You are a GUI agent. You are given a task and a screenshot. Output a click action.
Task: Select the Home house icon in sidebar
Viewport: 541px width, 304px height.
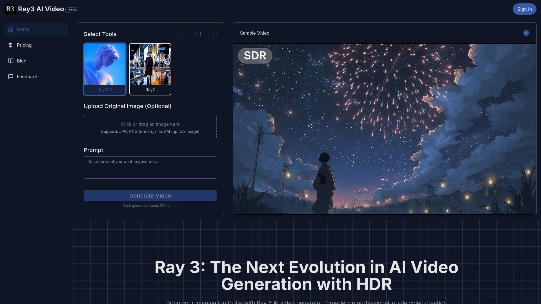tap(11, 29)
